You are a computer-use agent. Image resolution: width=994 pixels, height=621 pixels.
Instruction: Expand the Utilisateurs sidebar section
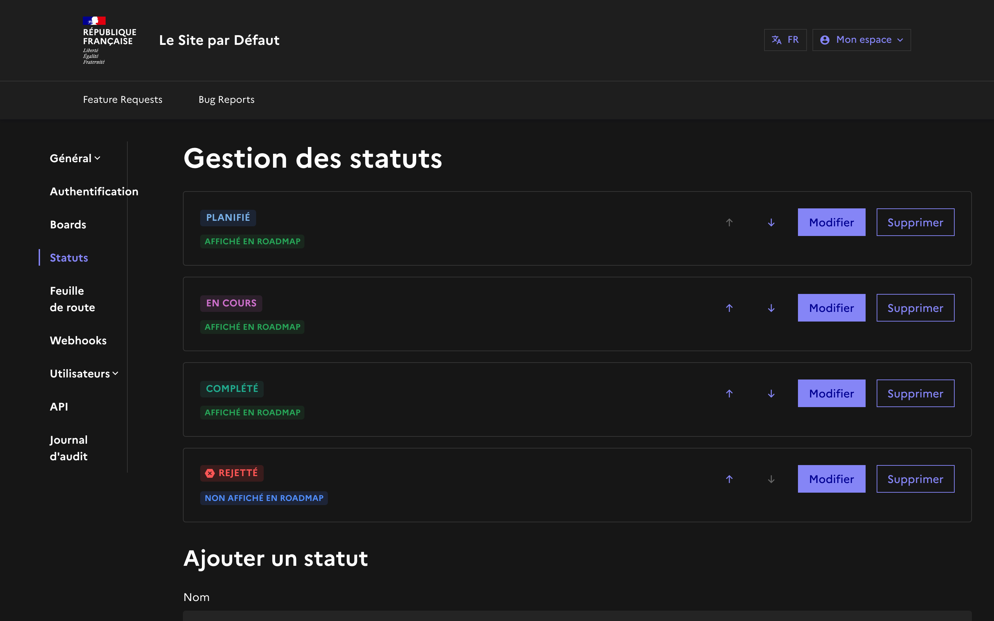(84, 373)
